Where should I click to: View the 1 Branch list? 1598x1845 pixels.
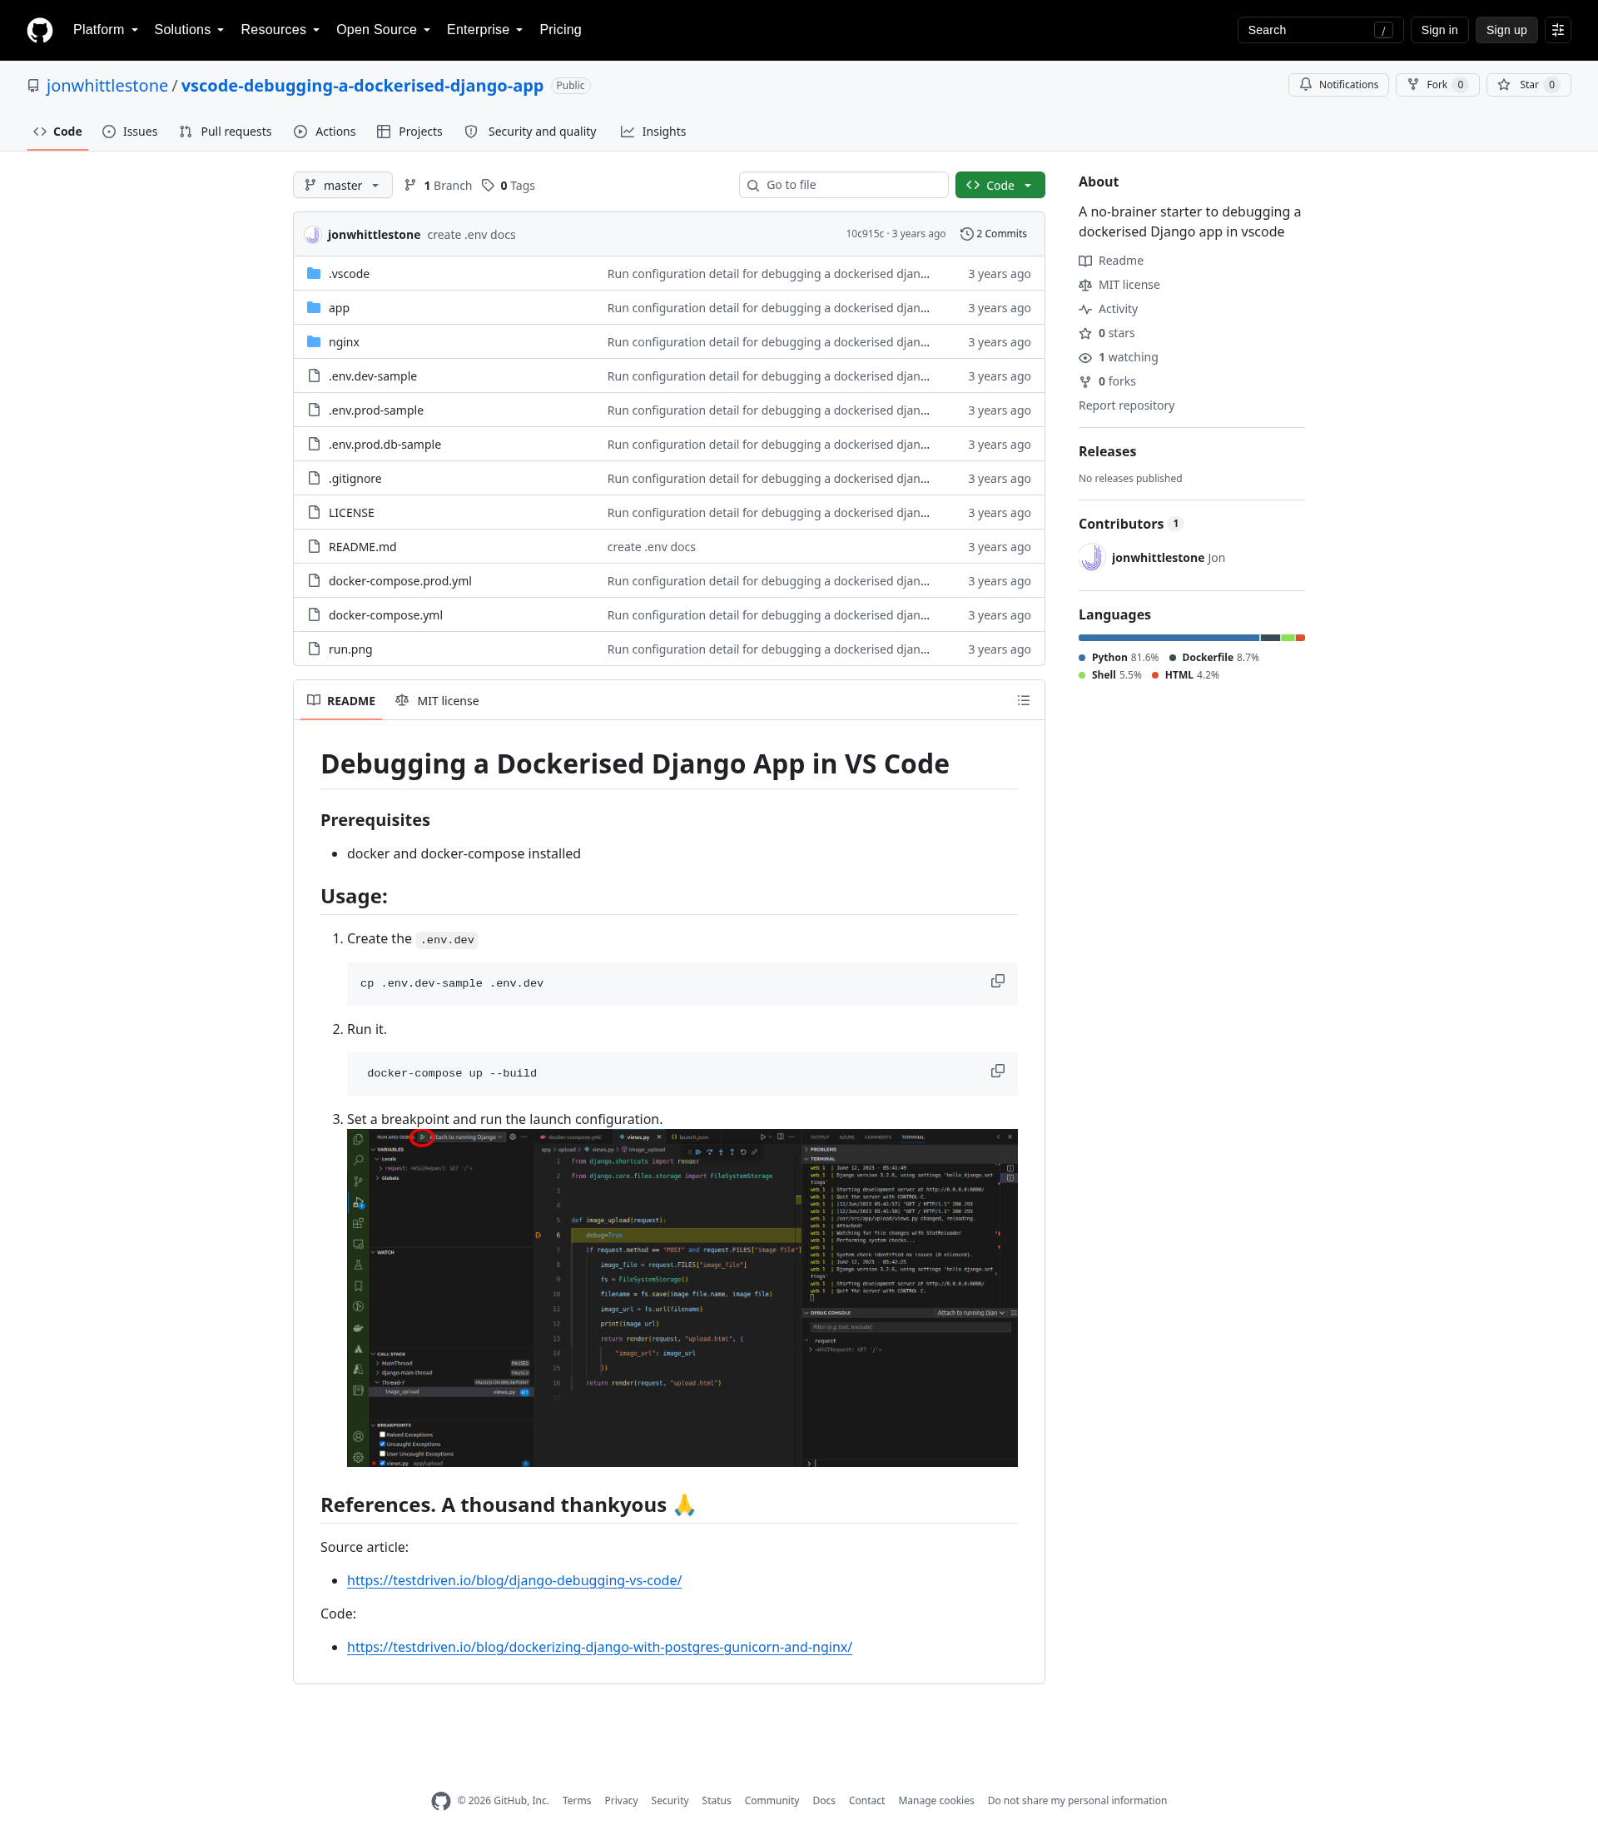pyautogui.click(x=438, y=186)
